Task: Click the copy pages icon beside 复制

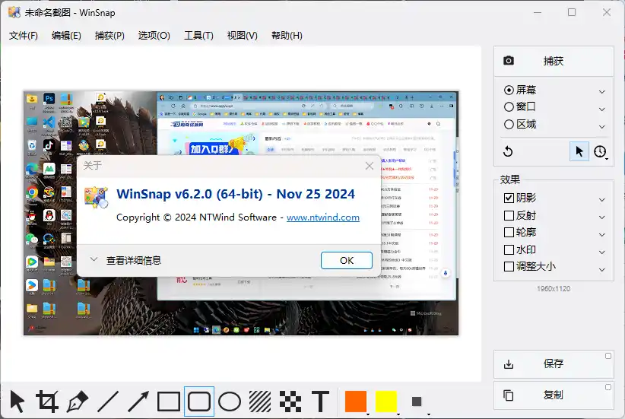Action: 509,395
